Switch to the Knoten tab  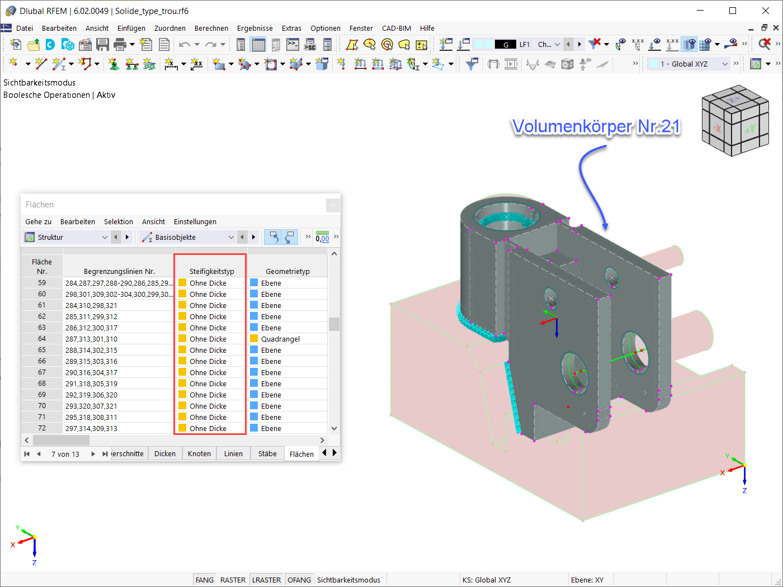click(199, 453)
